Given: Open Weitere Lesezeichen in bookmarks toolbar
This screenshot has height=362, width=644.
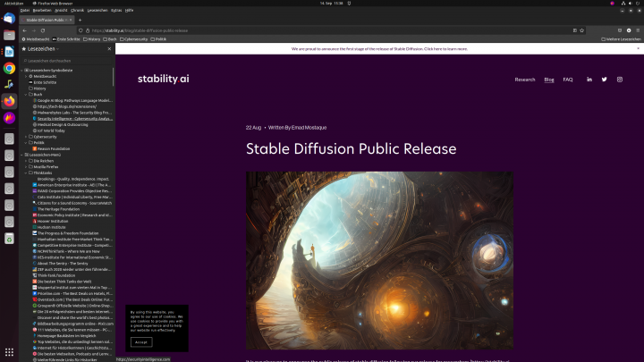Looking at the screenshot, I should (x=621, y=39).
